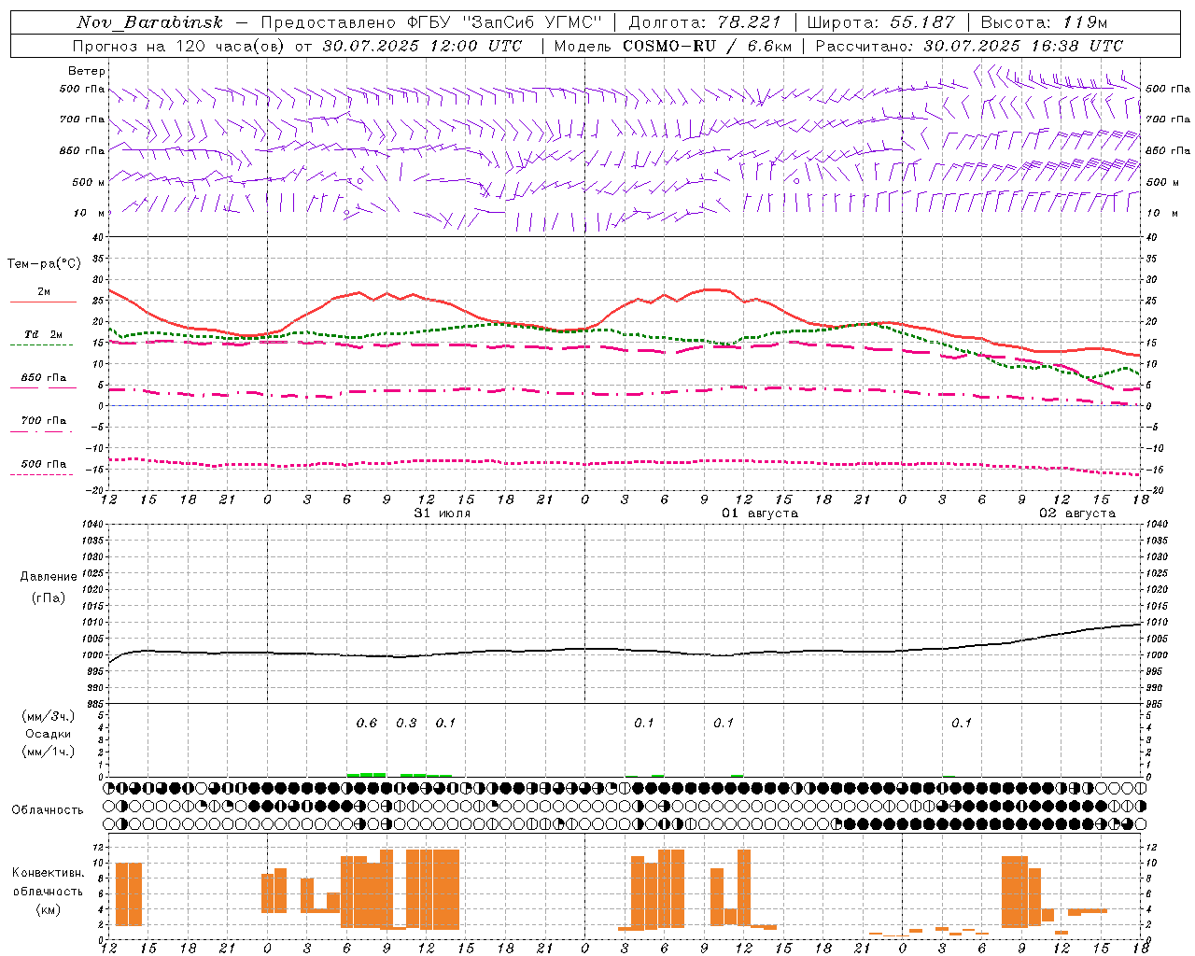Click the green precipitation bar below 0.6
1195x956 pixels.
coord(367,774)
